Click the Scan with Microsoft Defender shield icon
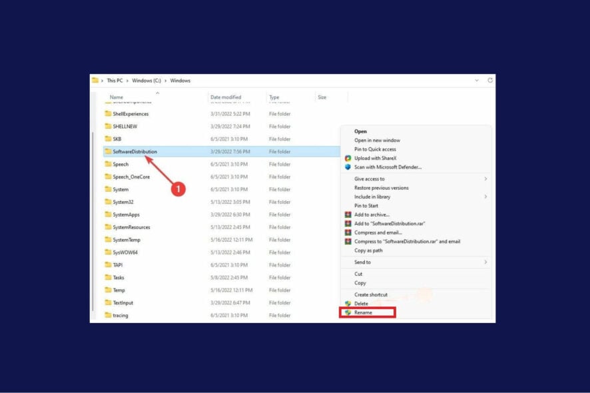The image size is (590, 393). click(x=348, y=167)
